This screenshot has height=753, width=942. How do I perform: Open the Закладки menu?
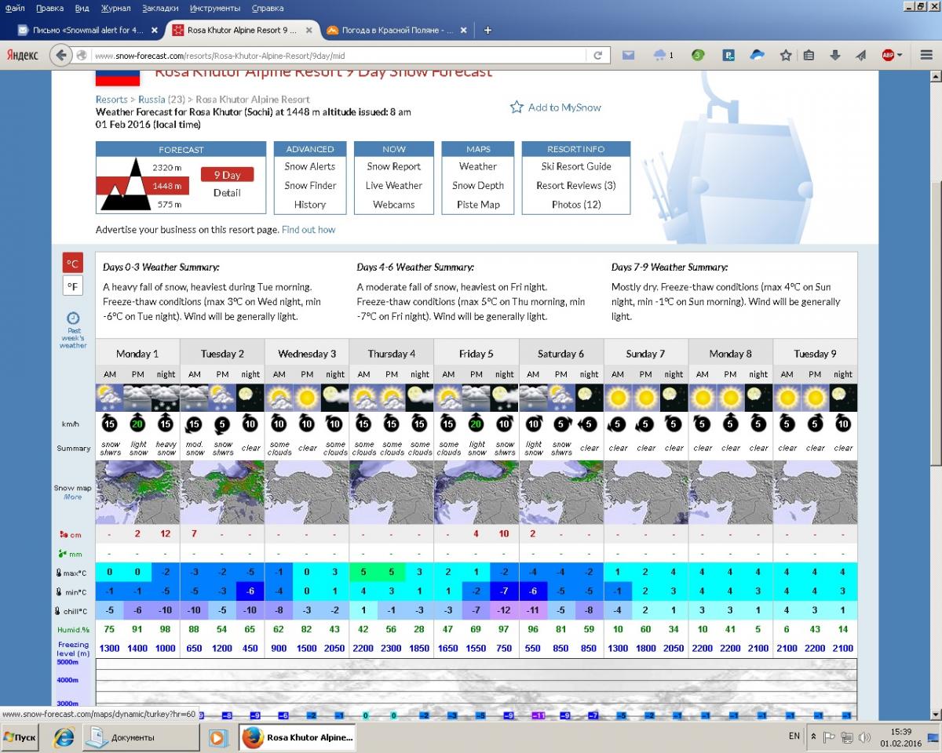tap(160, 8)
